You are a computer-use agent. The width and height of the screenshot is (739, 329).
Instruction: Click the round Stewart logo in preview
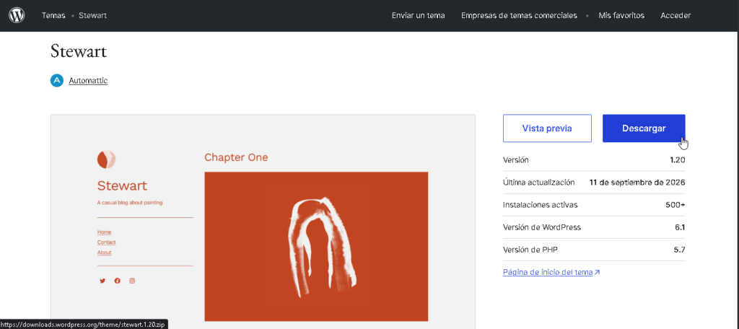click(x=107, y=159)
